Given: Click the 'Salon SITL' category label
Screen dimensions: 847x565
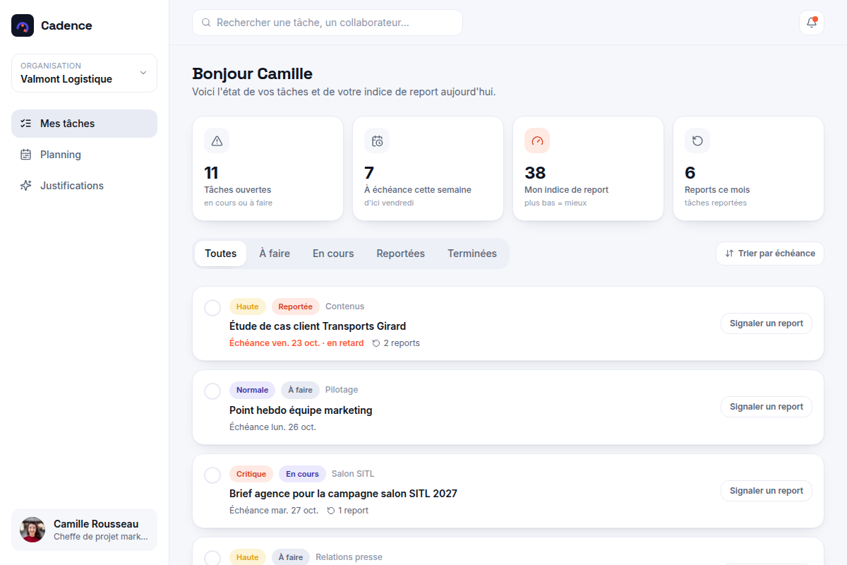Looking at the screenshot, I should click(353, 474).
